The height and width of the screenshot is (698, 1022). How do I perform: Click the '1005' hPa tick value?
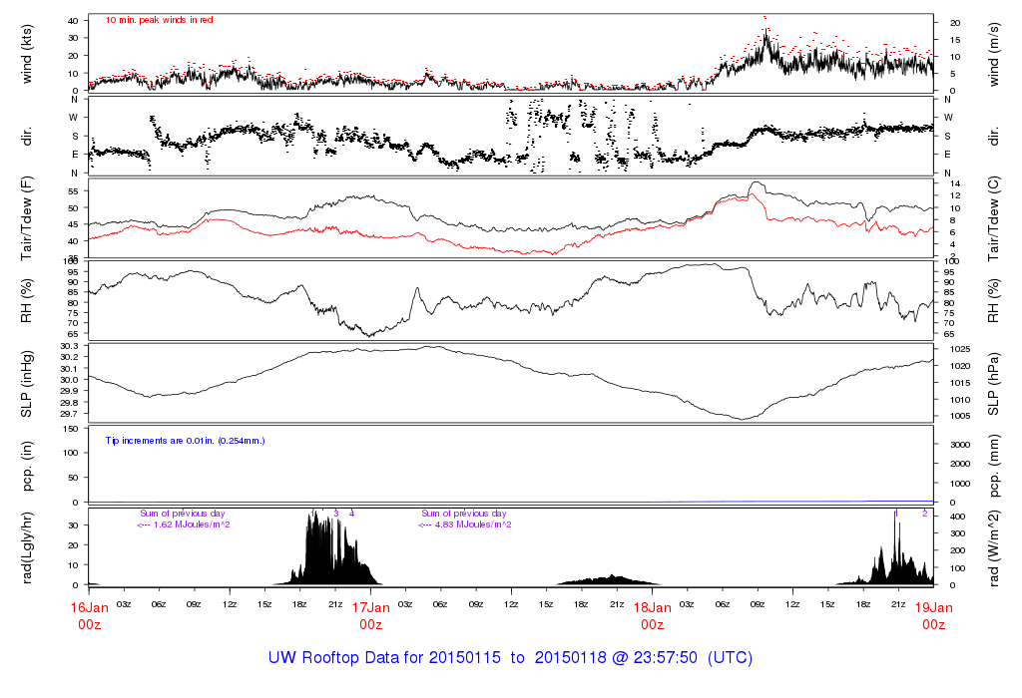tap(959, 416)
